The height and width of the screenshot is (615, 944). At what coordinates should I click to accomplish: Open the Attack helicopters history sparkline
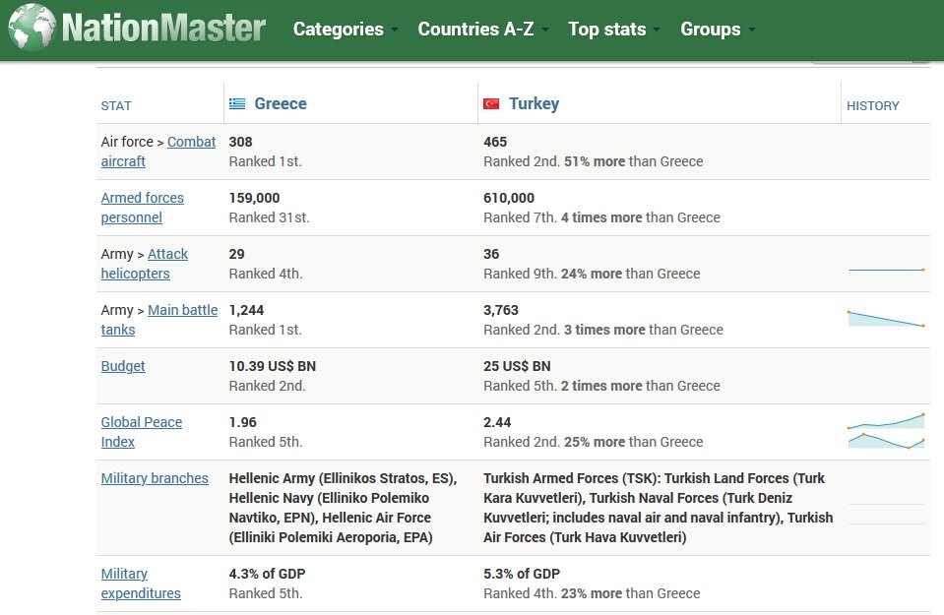pos(886,271)
